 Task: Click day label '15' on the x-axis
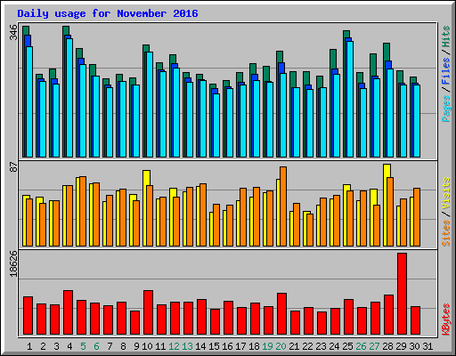(x=214, y=346)
